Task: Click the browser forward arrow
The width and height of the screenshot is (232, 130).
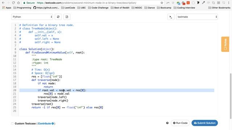Action: pyautogui.click(x=8, y=3)
